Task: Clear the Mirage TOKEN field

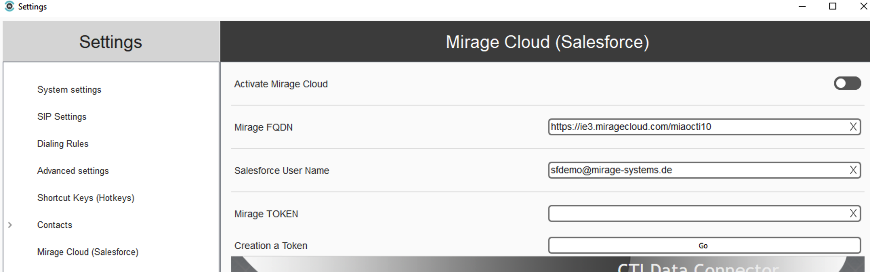Action: 853,213
